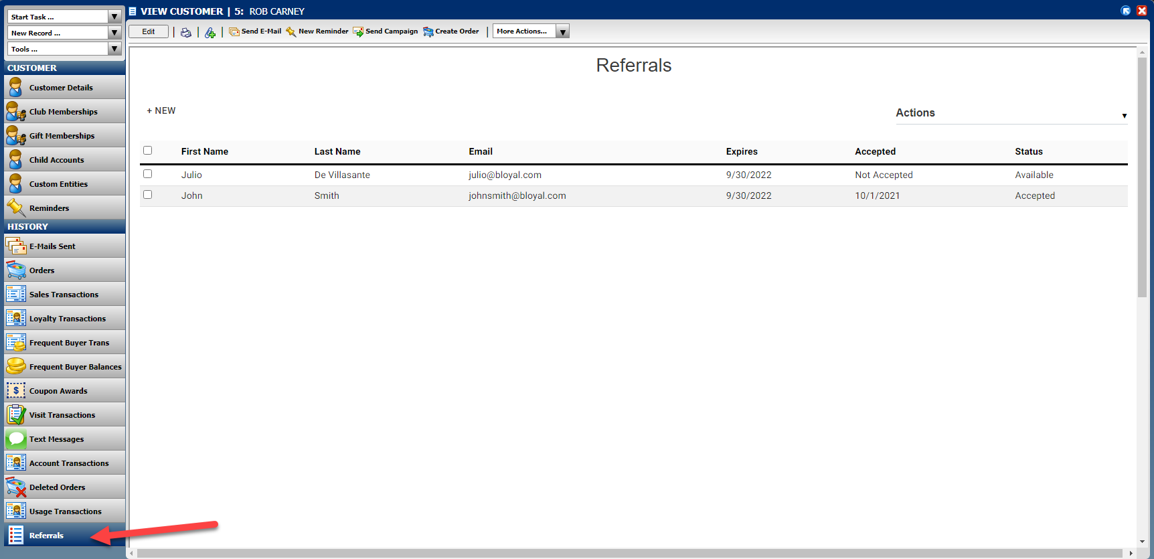Viewport: 1154px width, 559px height.
Task: Click Create Order in the toolbar
Action: click(x=451, y=31)
